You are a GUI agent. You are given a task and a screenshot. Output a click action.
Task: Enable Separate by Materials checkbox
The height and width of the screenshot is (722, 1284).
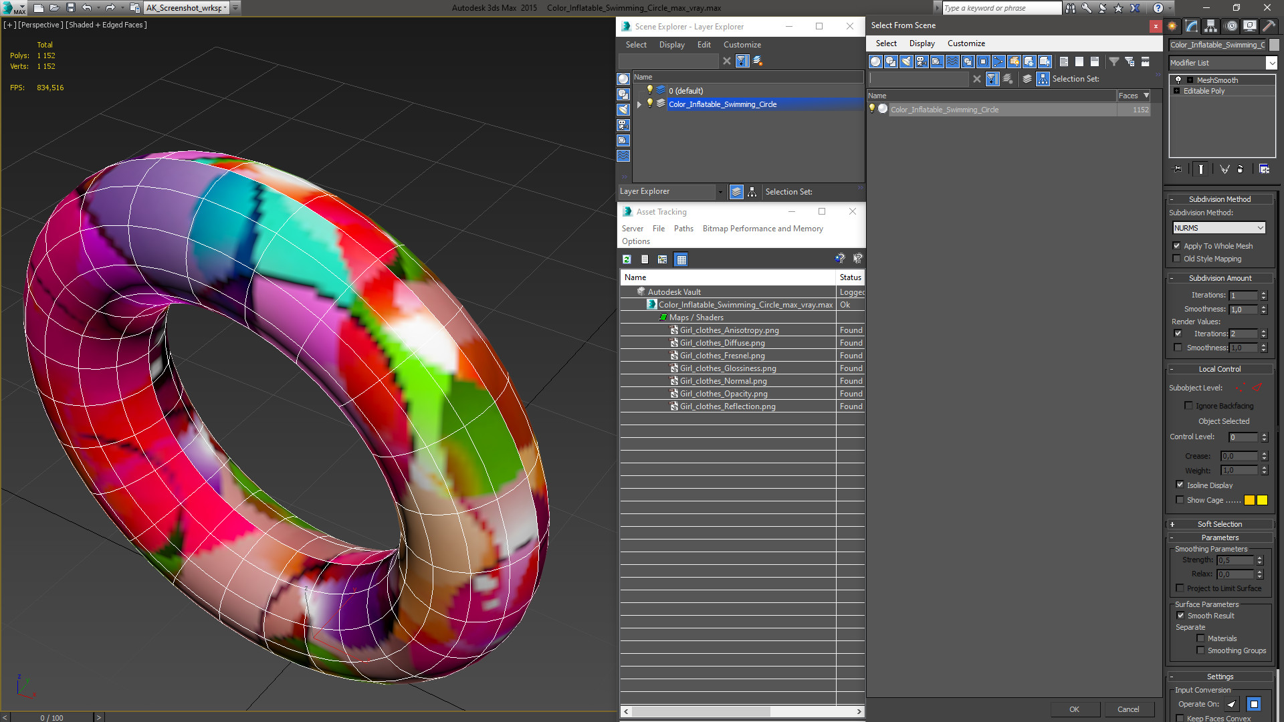1200,638
